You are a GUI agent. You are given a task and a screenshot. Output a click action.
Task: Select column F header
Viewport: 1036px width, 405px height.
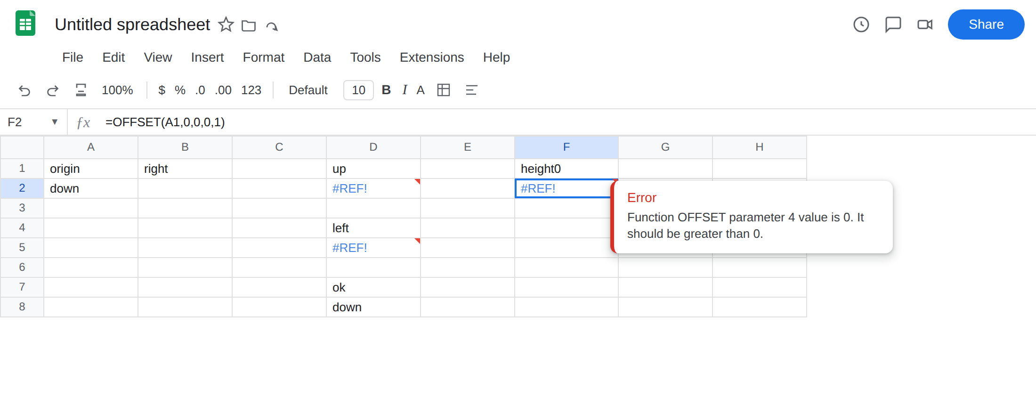[x=567, y=147]
